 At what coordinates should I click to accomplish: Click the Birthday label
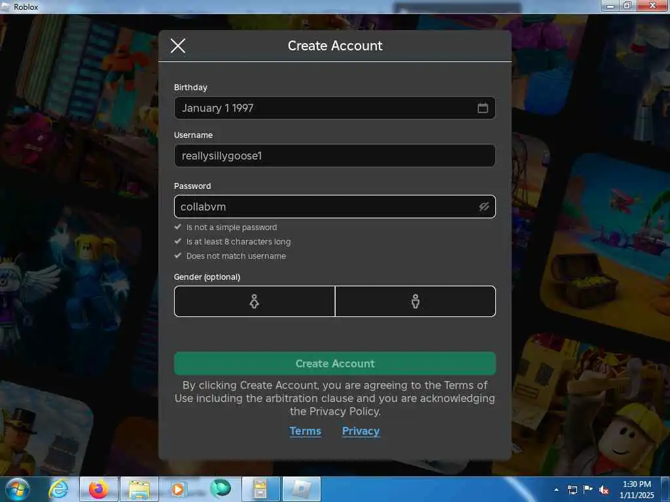[190, 87]
